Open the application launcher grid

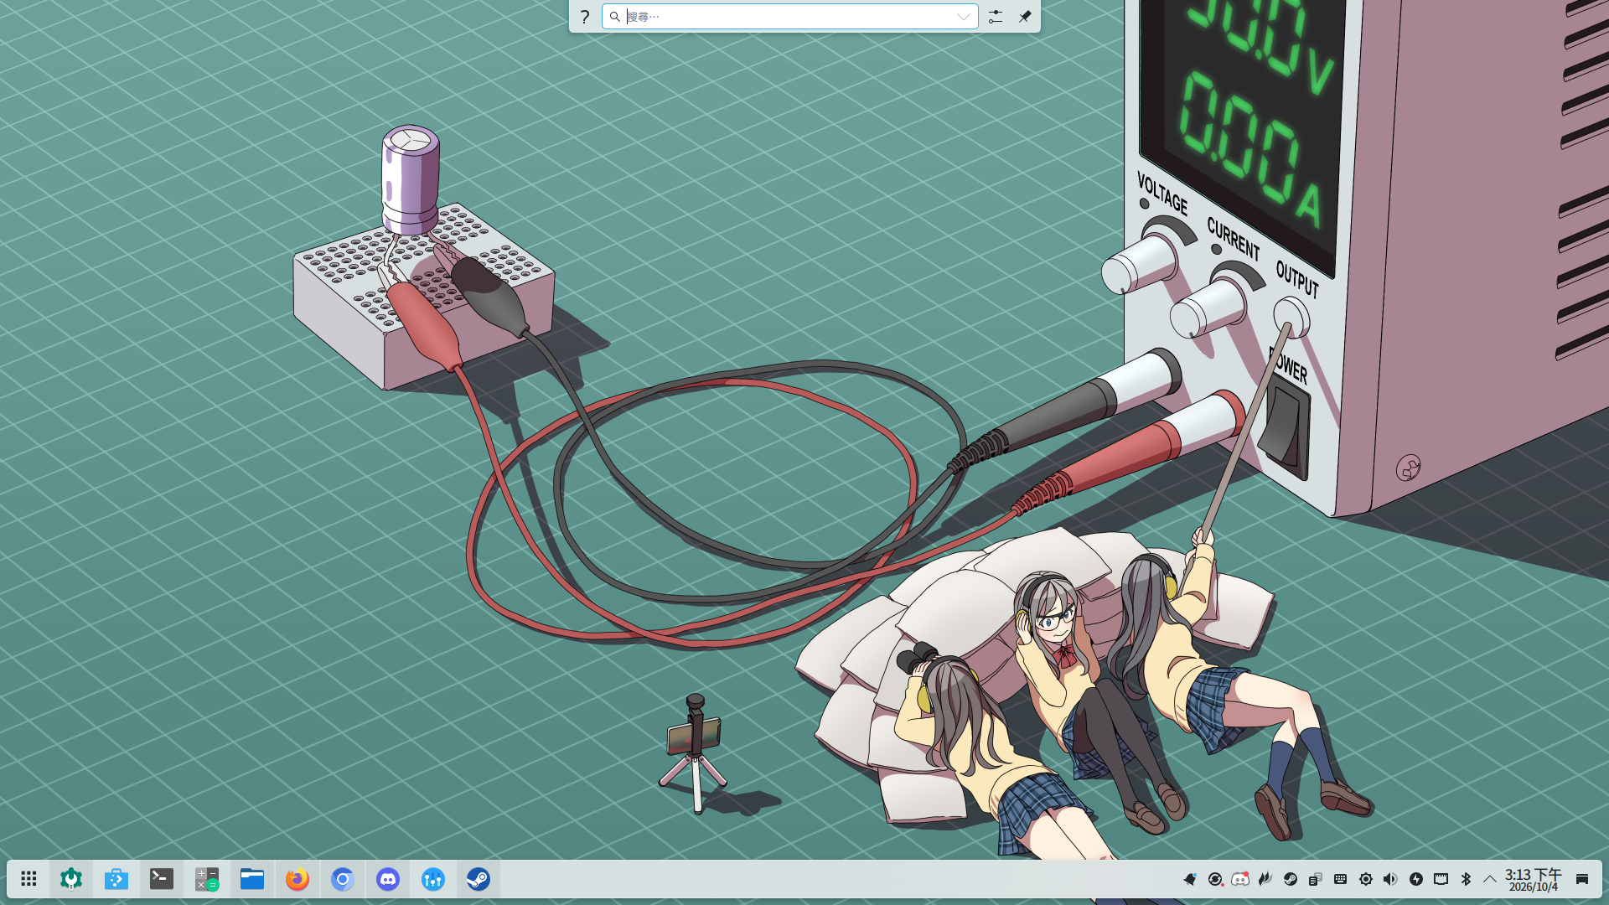(x=28, y=879)
